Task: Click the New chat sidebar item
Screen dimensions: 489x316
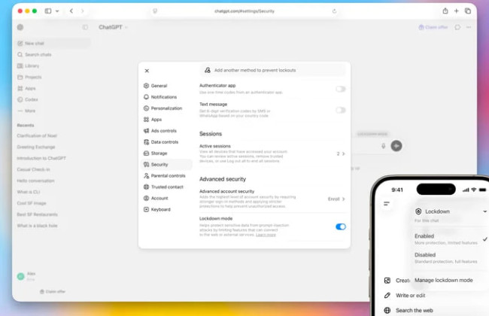Action: [53, 43]
